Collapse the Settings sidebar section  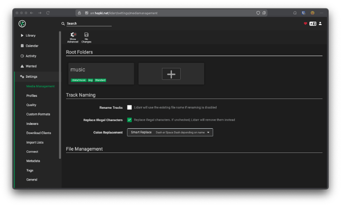31,76
